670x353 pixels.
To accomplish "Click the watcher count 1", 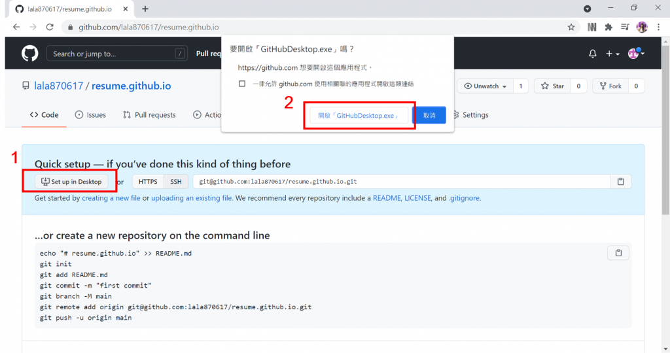I will (520, 86).
